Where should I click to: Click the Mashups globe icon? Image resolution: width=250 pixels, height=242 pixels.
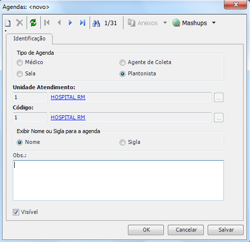(176, 23)
